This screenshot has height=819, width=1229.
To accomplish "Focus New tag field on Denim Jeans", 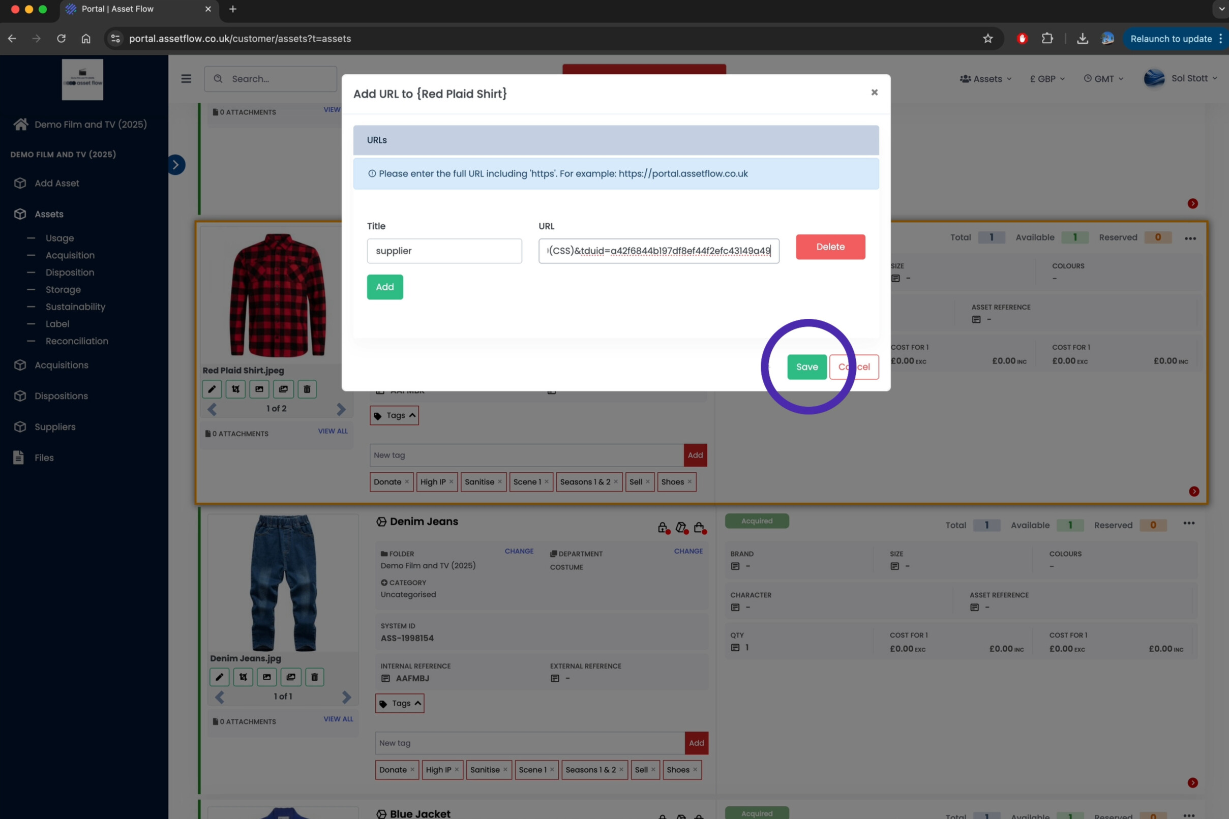I will 530,743.
